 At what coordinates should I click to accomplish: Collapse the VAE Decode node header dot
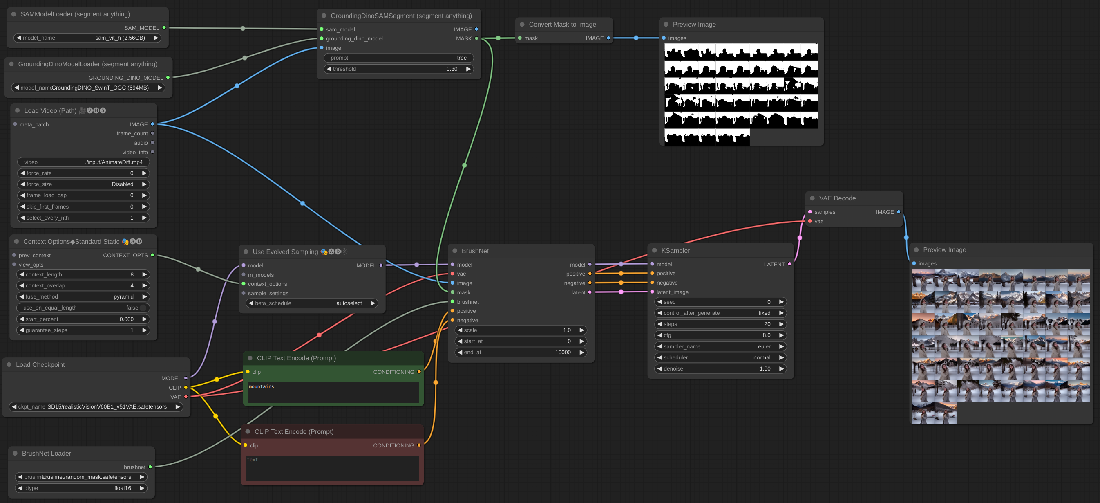813,198
